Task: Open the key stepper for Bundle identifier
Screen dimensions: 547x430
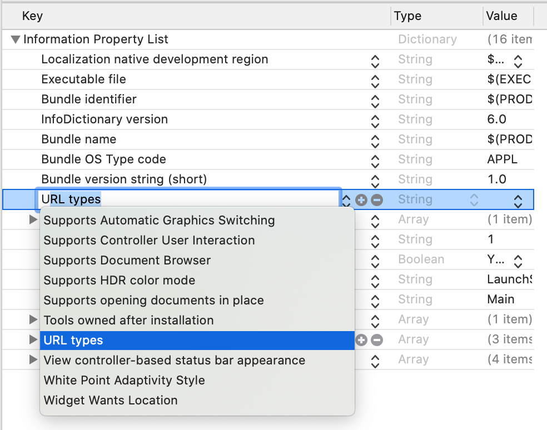Action: (375, 100)
